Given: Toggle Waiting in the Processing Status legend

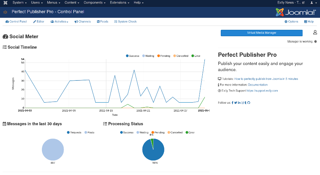Looking at the screenshot, I should [143, 132].
